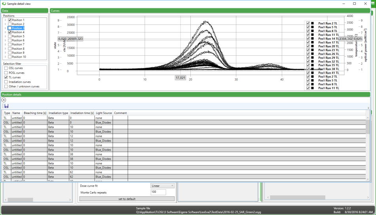This screenshot has height=215, width=376.
Task: Click the Sample file path in status bar
Action: (199, 212)
